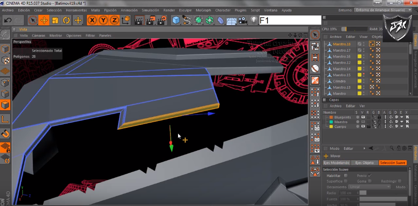The image size is (418, 206).
Task: Toggle the Z axis lock
Action: click(115, 20)
